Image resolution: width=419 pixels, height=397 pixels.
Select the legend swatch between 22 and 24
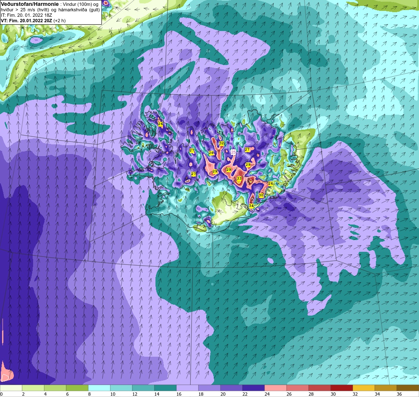[x=253, y=388]
